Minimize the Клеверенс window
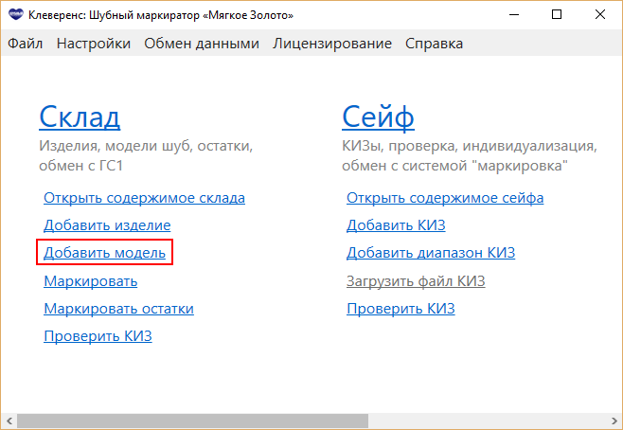This screenshot has width=623, height=430. click(514, 15)
